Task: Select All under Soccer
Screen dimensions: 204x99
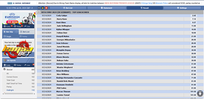Action: [8, 74]
